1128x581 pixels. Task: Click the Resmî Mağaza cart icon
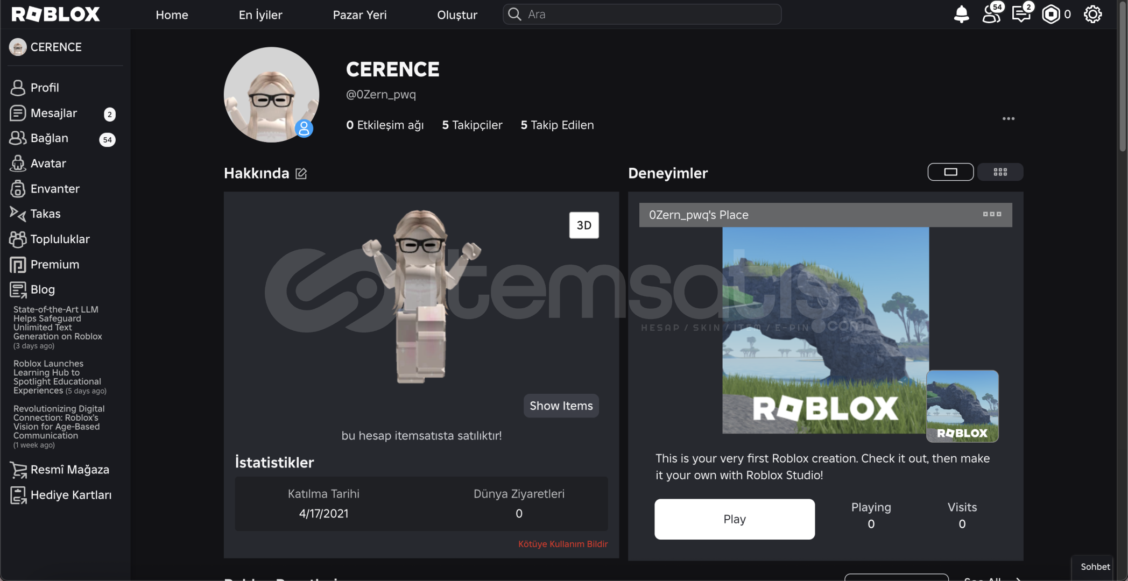18,470
